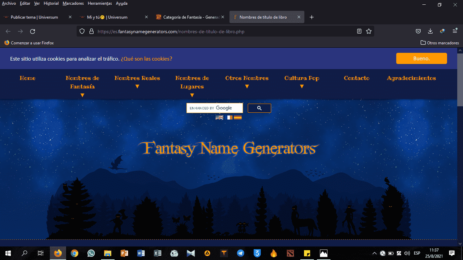Show hidden system tray icons
Viewport: 463px width, 260px height.
(x=374, y=253)
